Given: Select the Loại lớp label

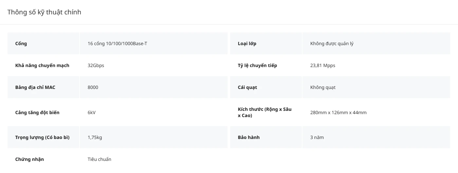Looking at the screenshot, I should [x=247, y=43].
